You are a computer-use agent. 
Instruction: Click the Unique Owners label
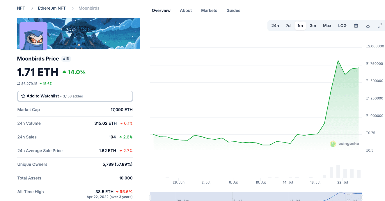32,164
